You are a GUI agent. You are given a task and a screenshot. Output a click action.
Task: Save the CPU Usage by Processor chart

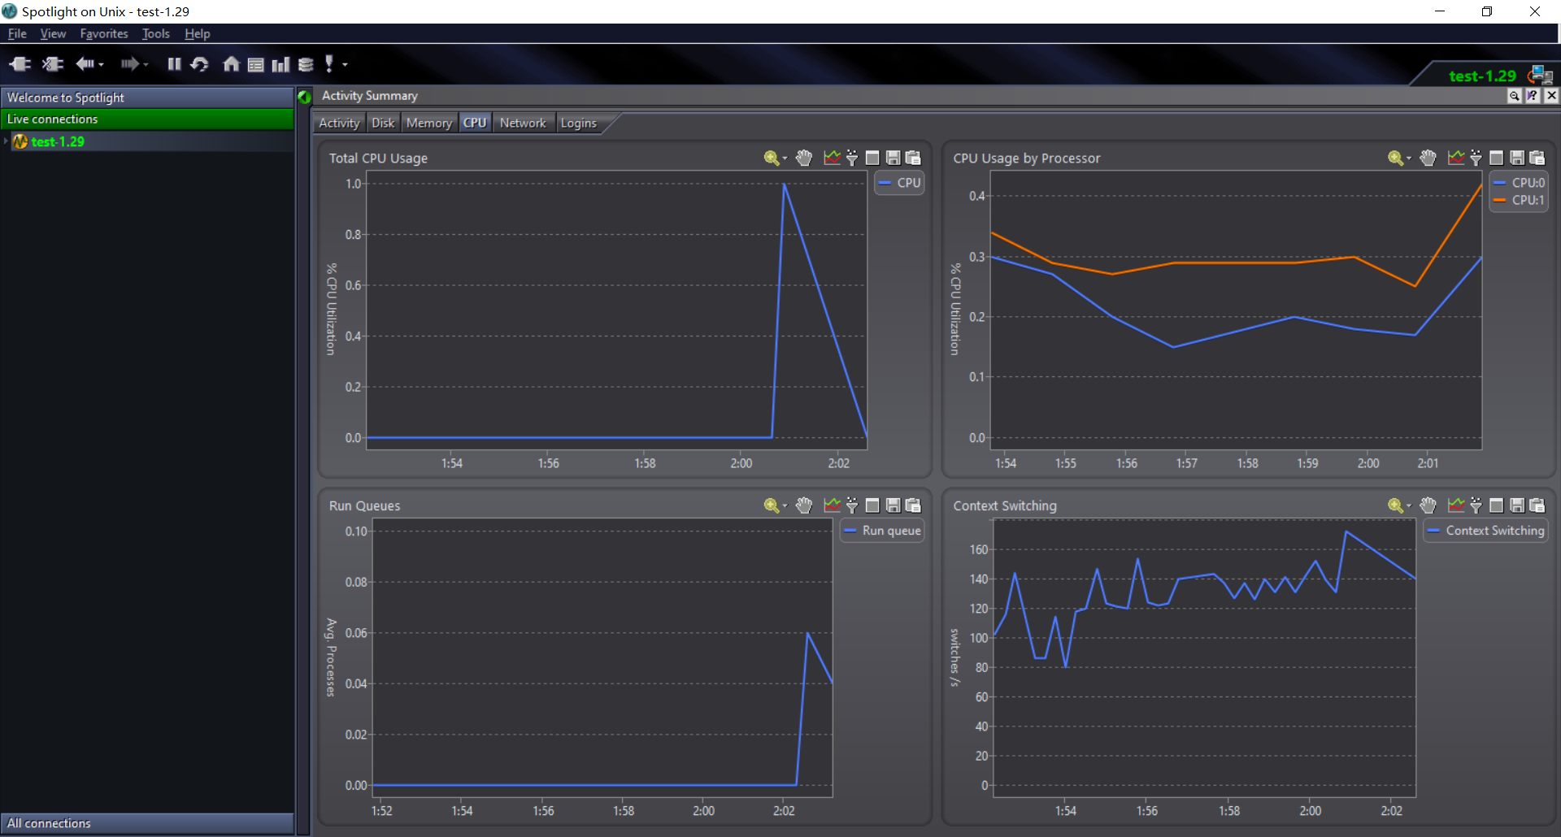[x=1517, y=158]
